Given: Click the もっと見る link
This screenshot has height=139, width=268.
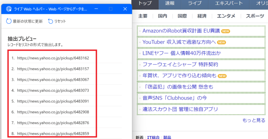Looking at the screenshot, I should (254, 120).
